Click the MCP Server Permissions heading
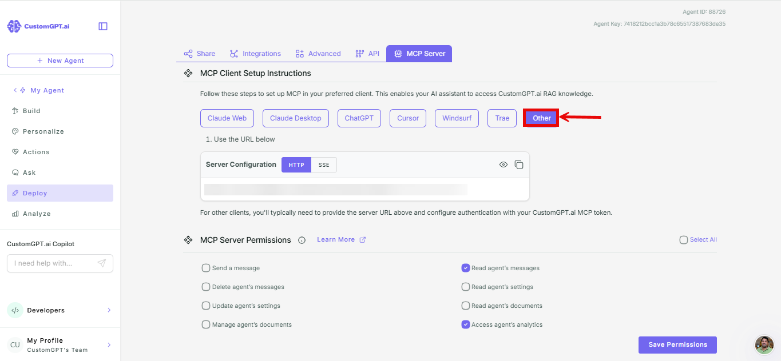 245,240
